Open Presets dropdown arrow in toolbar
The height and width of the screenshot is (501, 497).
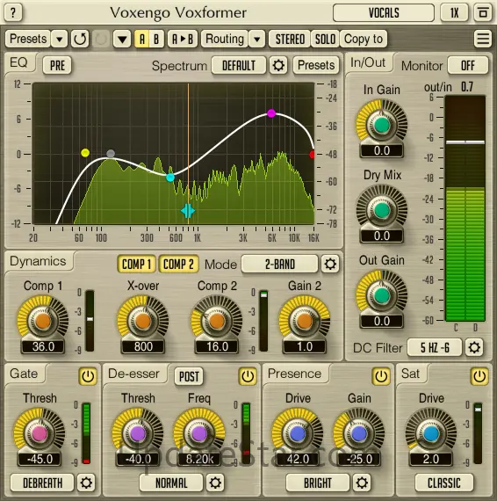coord(60,39)
